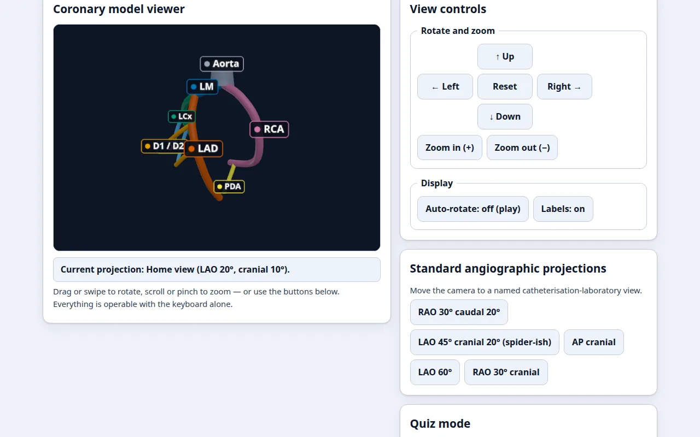Click the View controls heading
Image resolution: width=700 pixels, height=437 pixels.
pos(448,9)
